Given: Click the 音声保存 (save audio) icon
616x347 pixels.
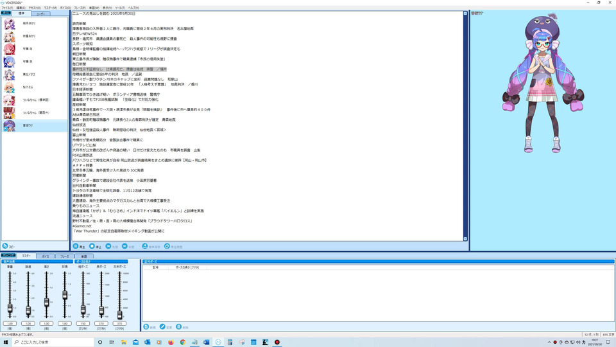Looking at the screenshot, I should point(144,246).
